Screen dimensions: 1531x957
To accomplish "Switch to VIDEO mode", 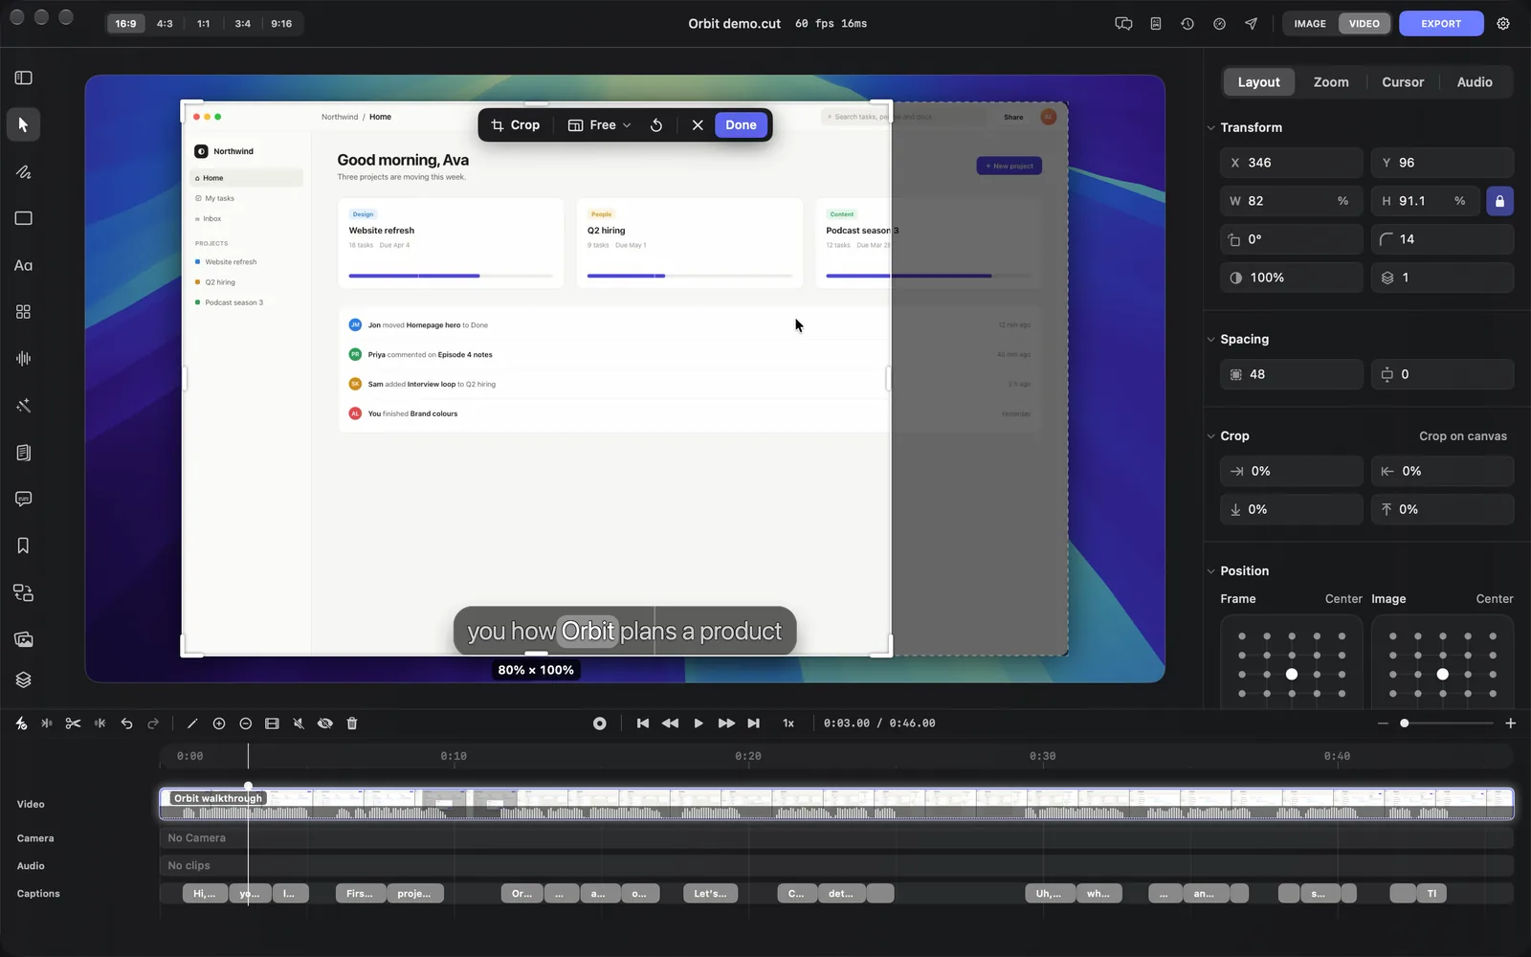I will (x=1364, y=24).
